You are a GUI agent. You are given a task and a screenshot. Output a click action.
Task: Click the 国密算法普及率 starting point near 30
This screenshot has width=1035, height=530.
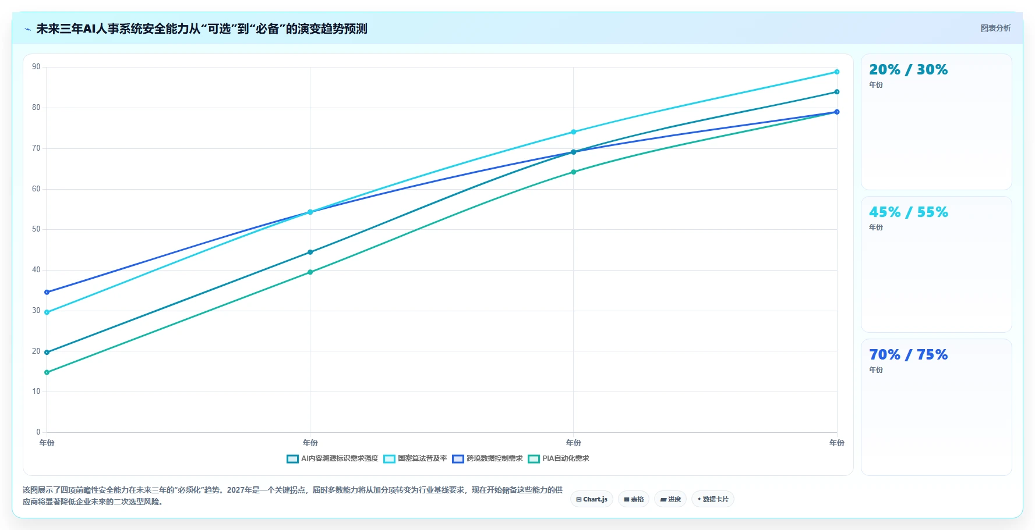pyautogui.click(x=47, y=312)
